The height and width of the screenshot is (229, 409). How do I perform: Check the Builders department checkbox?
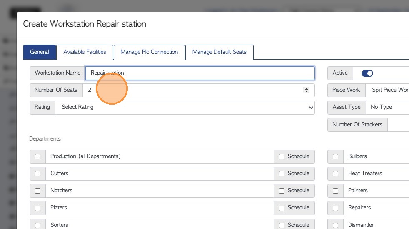pos(336,157)
